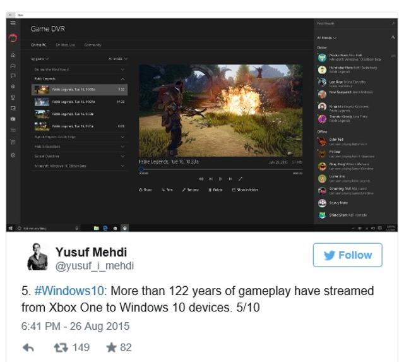The image size is (404, 362).
Task: Favorite the tweet with star icon
Action: pyautogui.click(x=111, y=348)
